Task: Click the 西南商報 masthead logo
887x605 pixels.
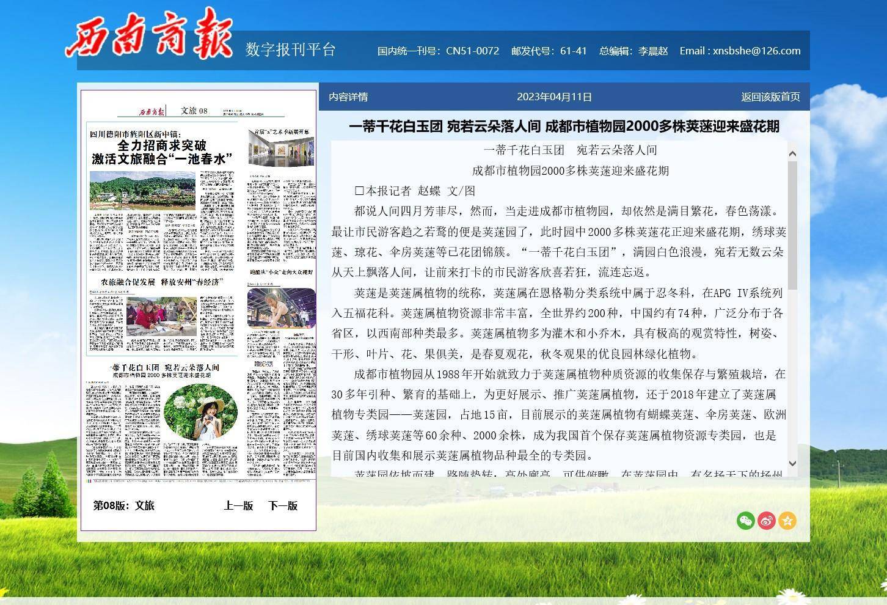Action: pos(149,34)
